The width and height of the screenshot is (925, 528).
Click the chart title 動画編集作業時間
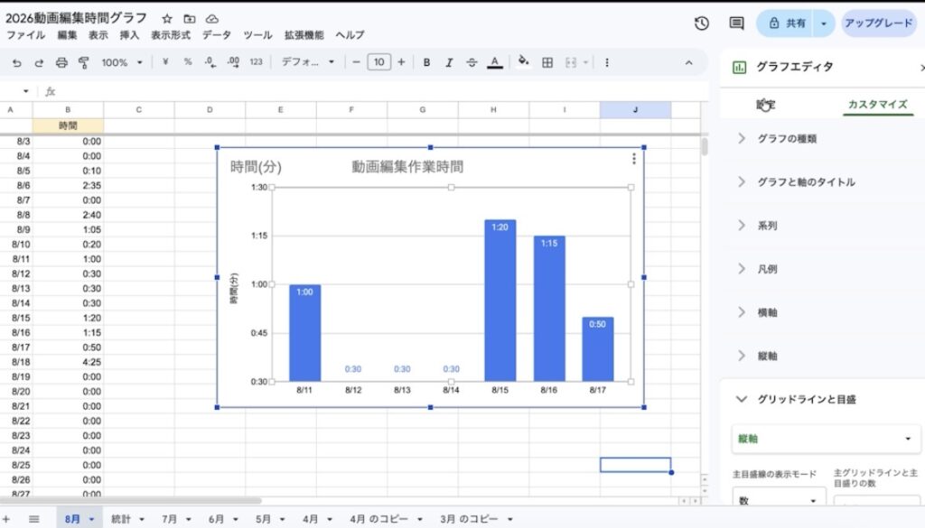click(x=407, y=167)
